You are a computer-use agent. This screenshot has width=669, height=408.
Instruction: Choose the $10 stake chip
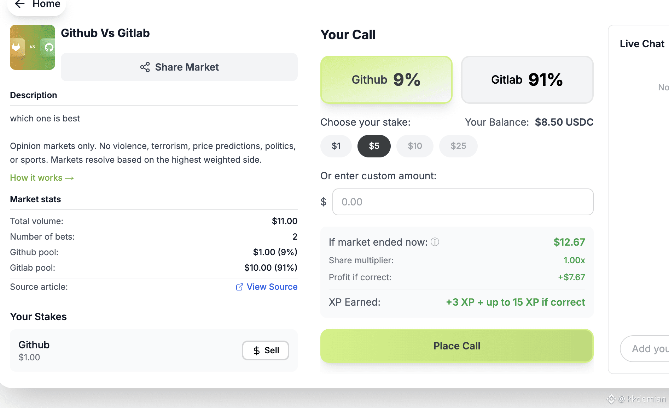[x=415, y=146]
